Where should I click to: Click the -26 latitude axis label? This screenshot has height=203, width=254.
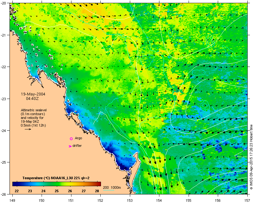click(x=3, y=194)
